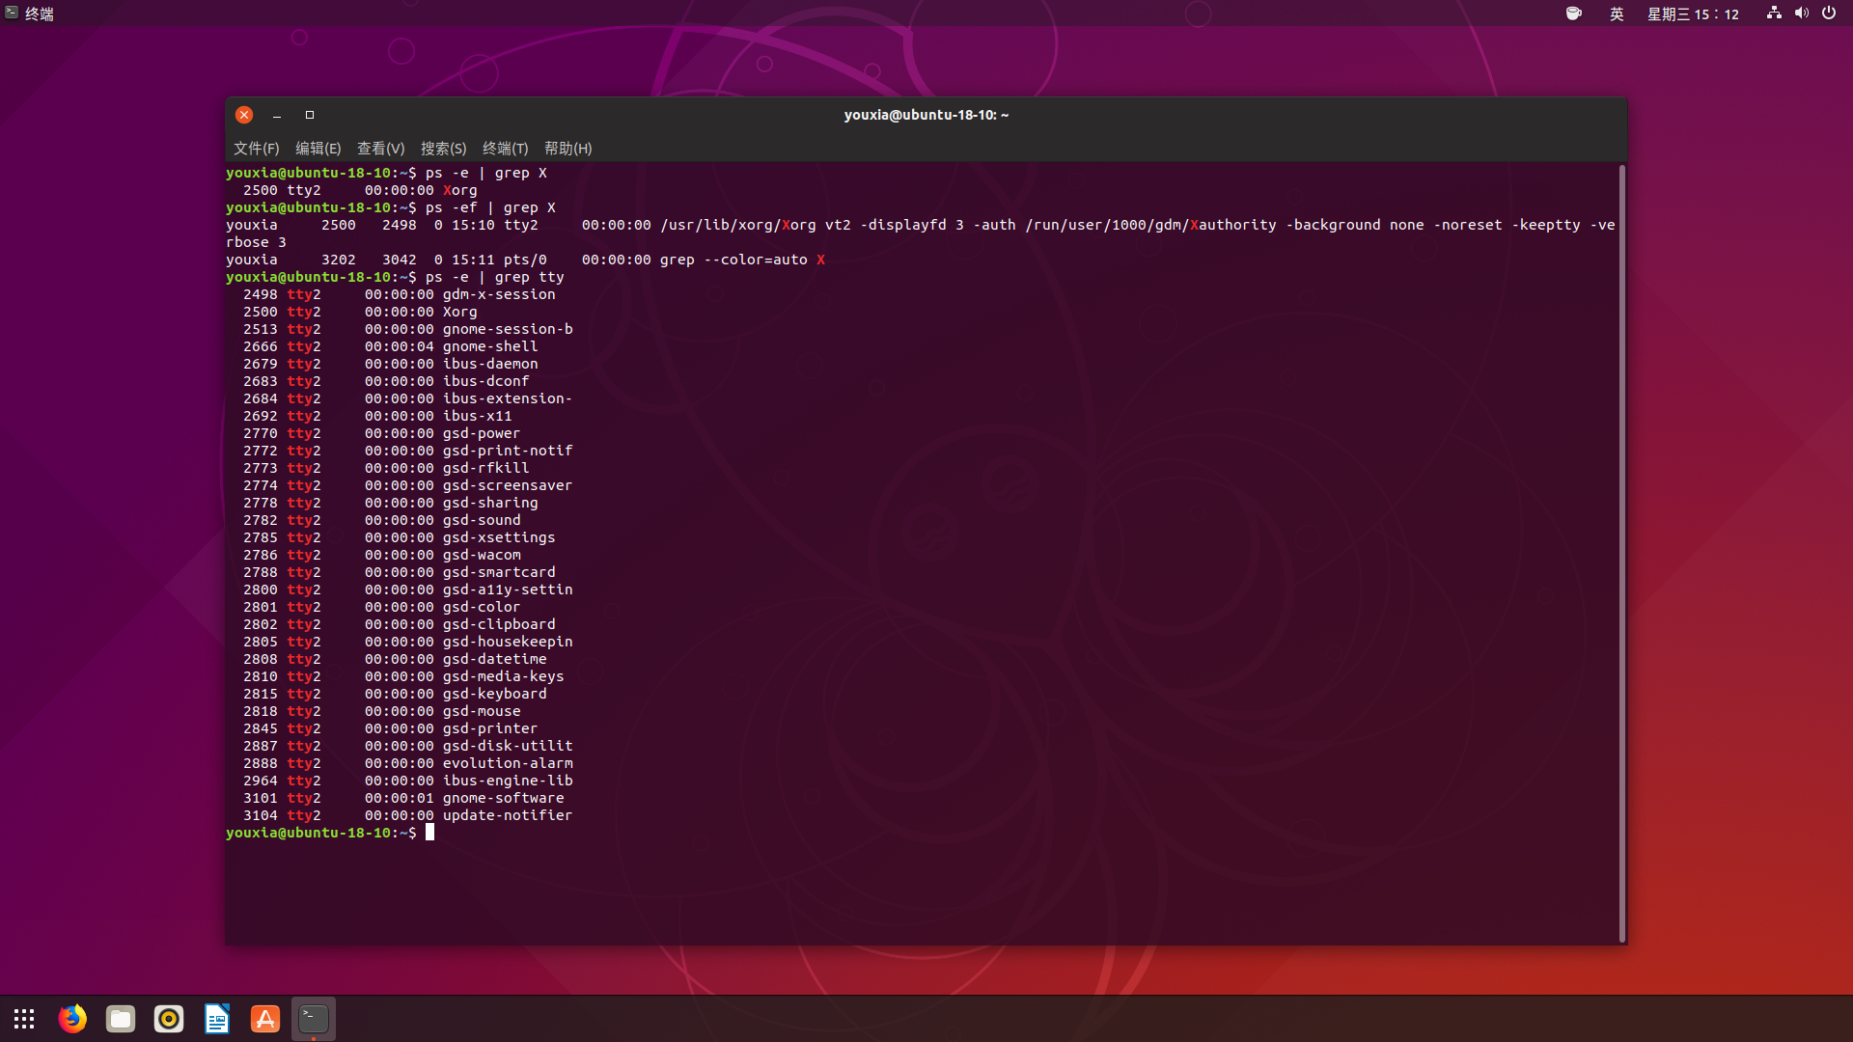Click the gsd-disk-utilit process name
This screenshot has height=1042, width=1853.
(x=508, y=746)
